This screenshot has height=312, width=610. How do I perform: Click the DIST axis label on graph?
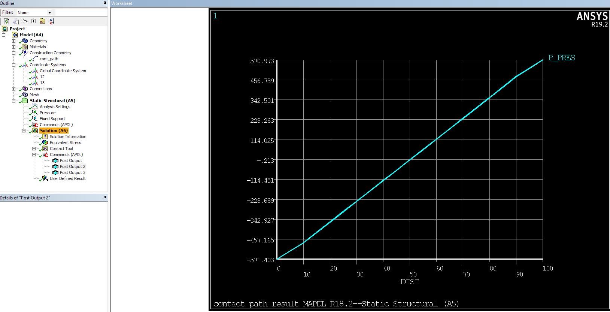click(410, 282)
